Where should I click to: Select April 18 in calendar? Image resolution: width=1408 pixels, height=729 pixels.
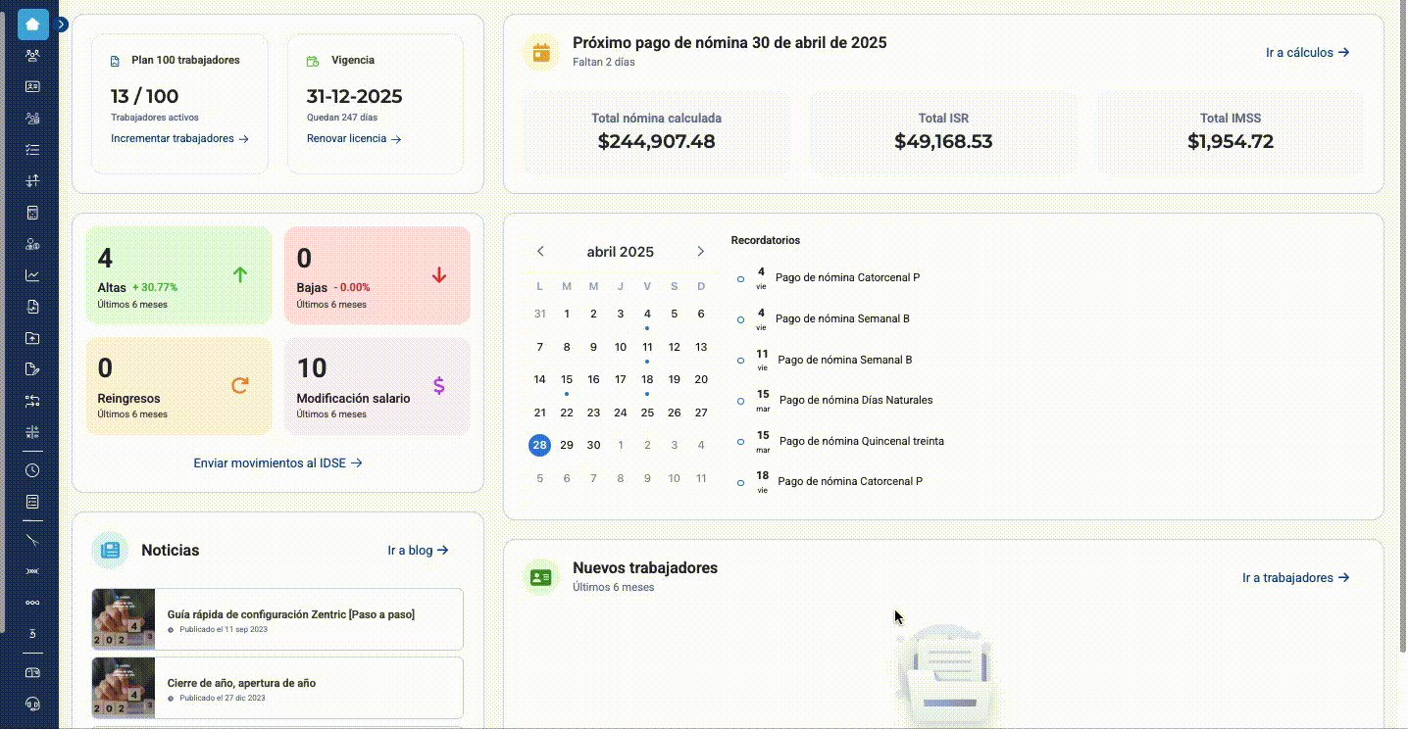coord(647,379)
